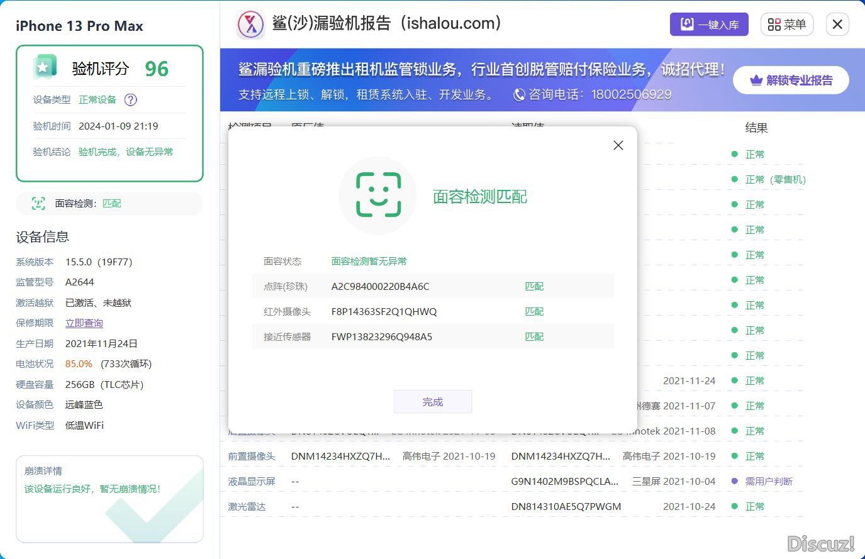Select the dot projector serial A2C984000220B4A6C
Image resolution: width=865 pixels, height=559 pixels.
(381, 286)
